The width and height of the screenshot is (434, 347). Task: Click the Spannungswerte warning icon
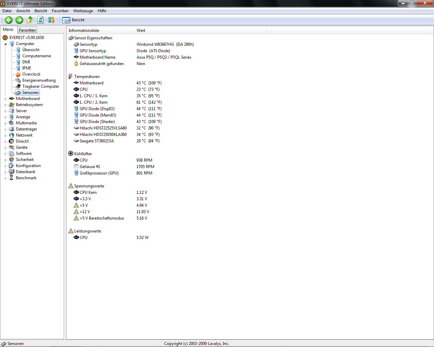[71, 186]
